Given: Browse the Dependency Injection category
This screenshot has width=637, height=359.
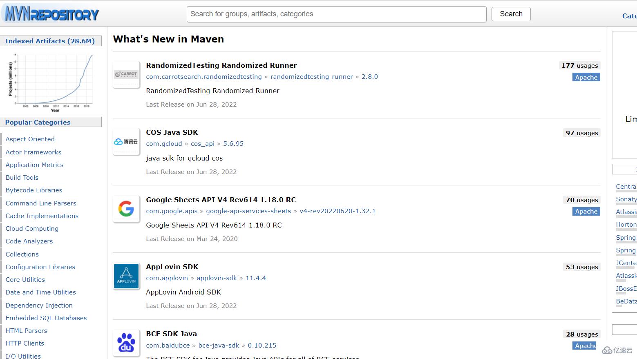Looking at the screenshot, I should click(39, 305).
